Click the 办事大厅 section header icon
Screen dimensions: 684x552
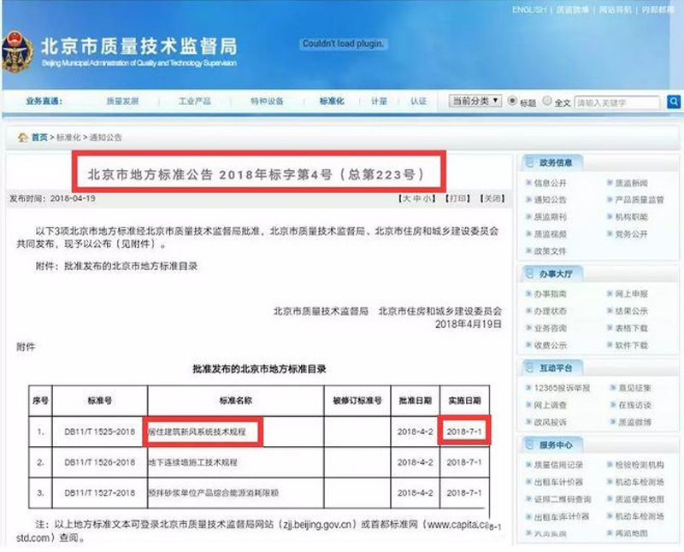coord(529,273)
